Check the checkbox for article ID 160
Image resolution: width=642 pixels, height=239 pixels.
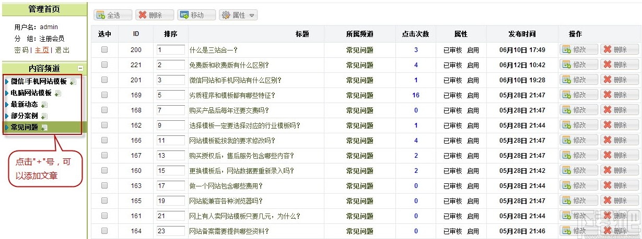[104, 171]
